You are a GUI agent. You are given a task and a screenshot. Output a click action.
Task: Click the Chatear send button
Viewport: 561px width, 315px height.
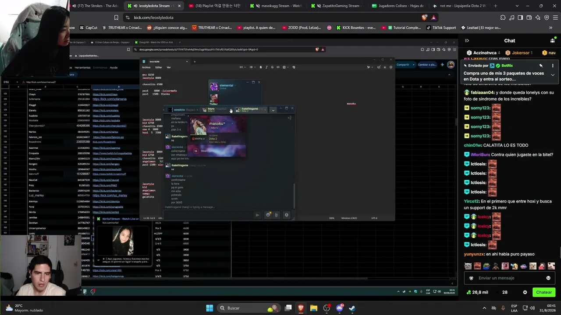coord(544,292)
